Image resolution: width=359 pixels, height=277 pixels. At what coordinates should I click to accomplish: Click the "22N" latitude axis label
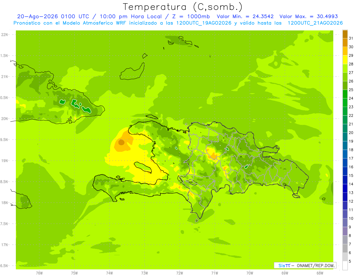(5, 35)
